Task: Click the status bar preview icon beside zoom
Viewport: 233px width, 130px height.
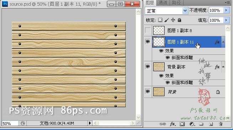Action: point(22,123)
